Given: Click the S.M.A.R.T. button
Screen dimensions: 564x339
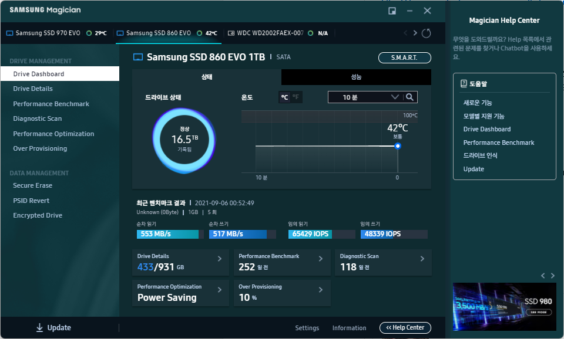Looking at the screenshot, I should click(404, 57).
